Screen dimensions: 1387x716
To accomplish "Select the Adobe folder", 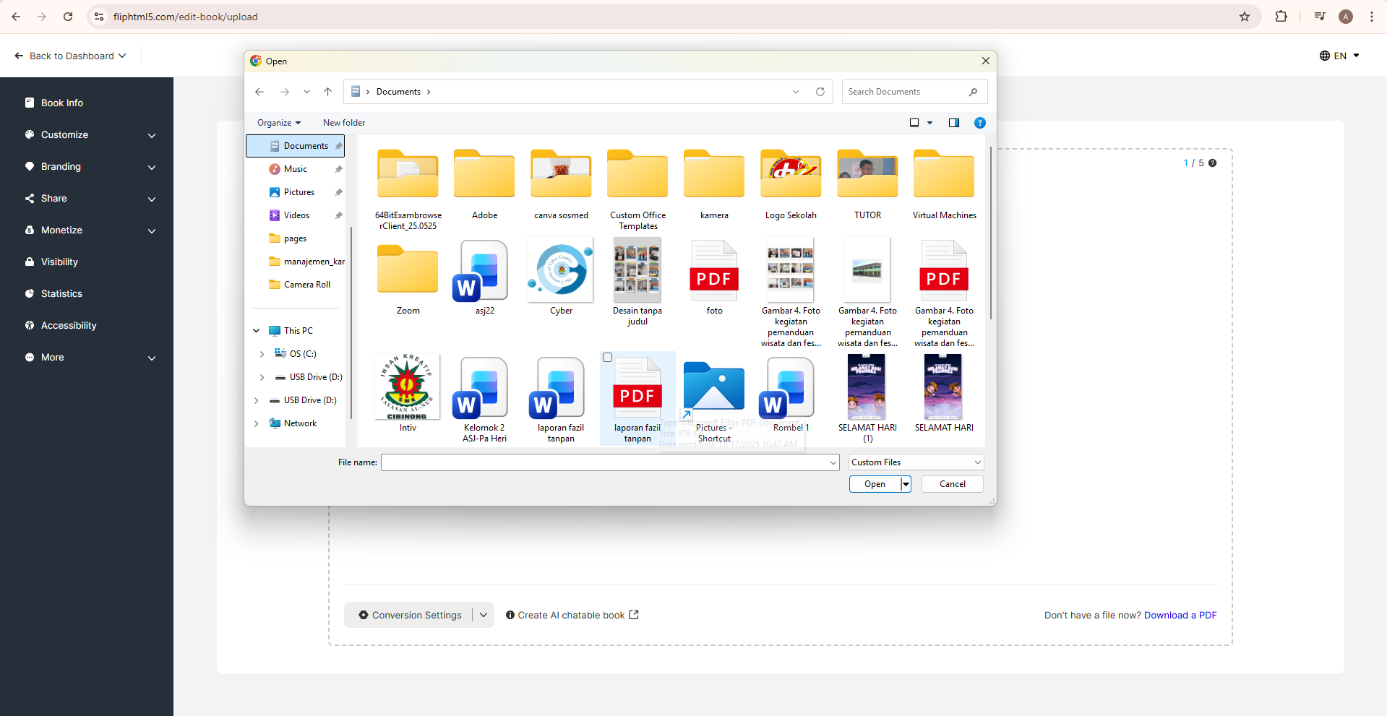I will point(484,184).
